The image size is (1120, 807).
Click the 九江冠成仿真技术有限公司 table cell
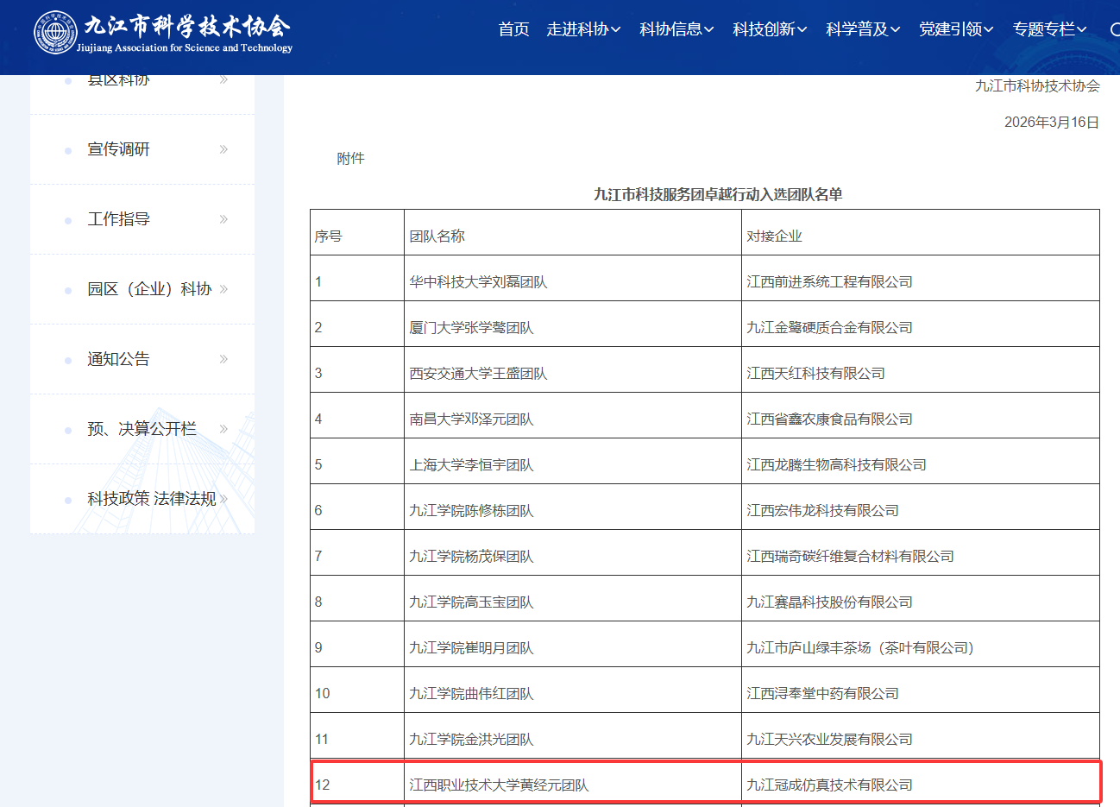[829, 785]
